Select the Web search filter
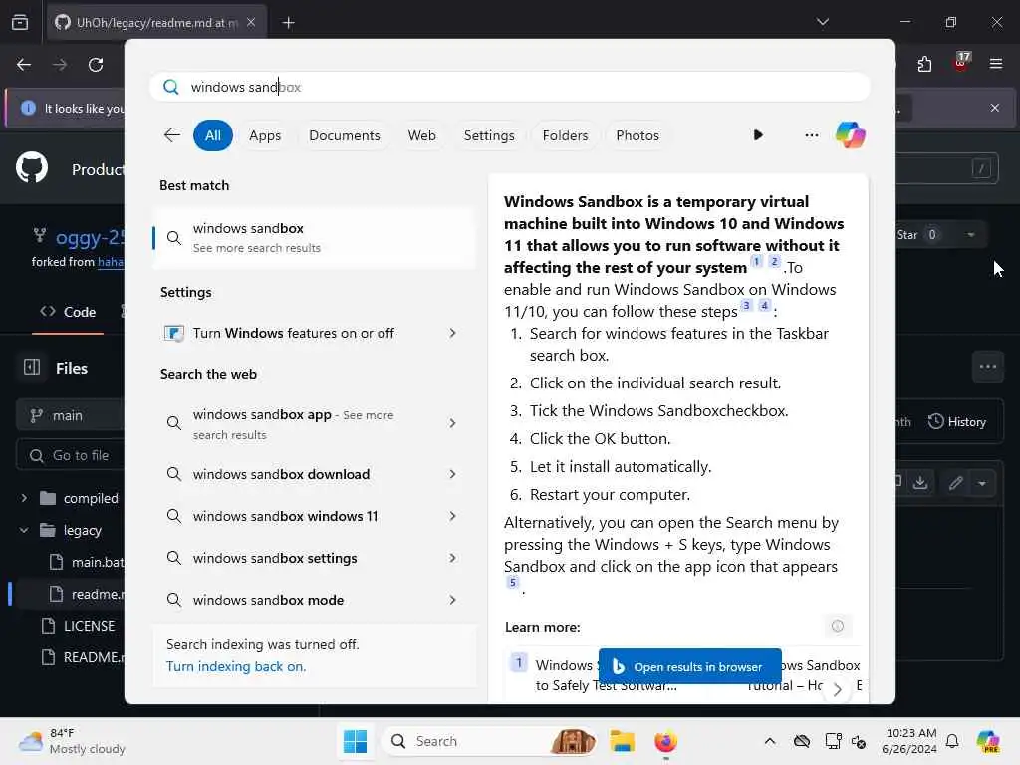Screen dimensions: 1020x765 click(421, 135)
